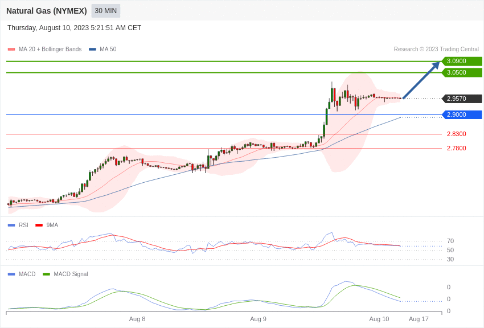Click the Aug 10 date axis label
The height and width of the screenshot is (328, 484).
pos(379,319)
